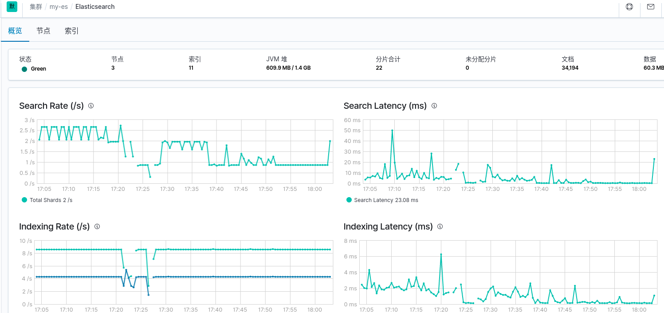The height and width of the screenshot is (313, 664).
Task: Click the Elasticsearch breadcrumb
Action: pyautogui.click(x=95, y=7)
